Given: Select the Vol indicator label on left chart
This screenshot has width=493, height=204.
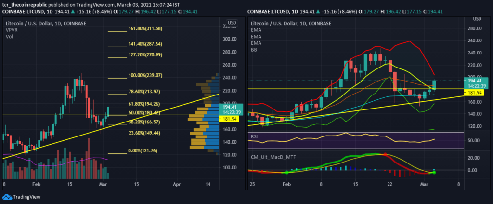Looking at the screenshot, I should (9, 37).
